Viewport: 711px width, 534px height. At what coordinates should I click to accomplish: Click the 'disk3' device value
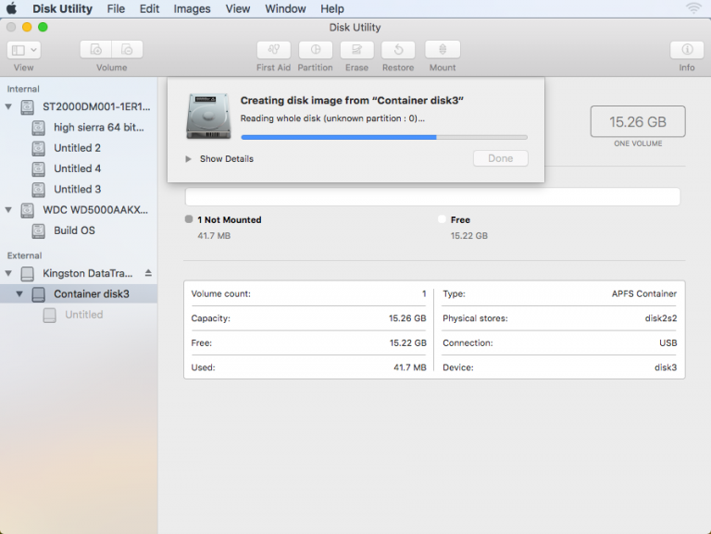point(666,367)
